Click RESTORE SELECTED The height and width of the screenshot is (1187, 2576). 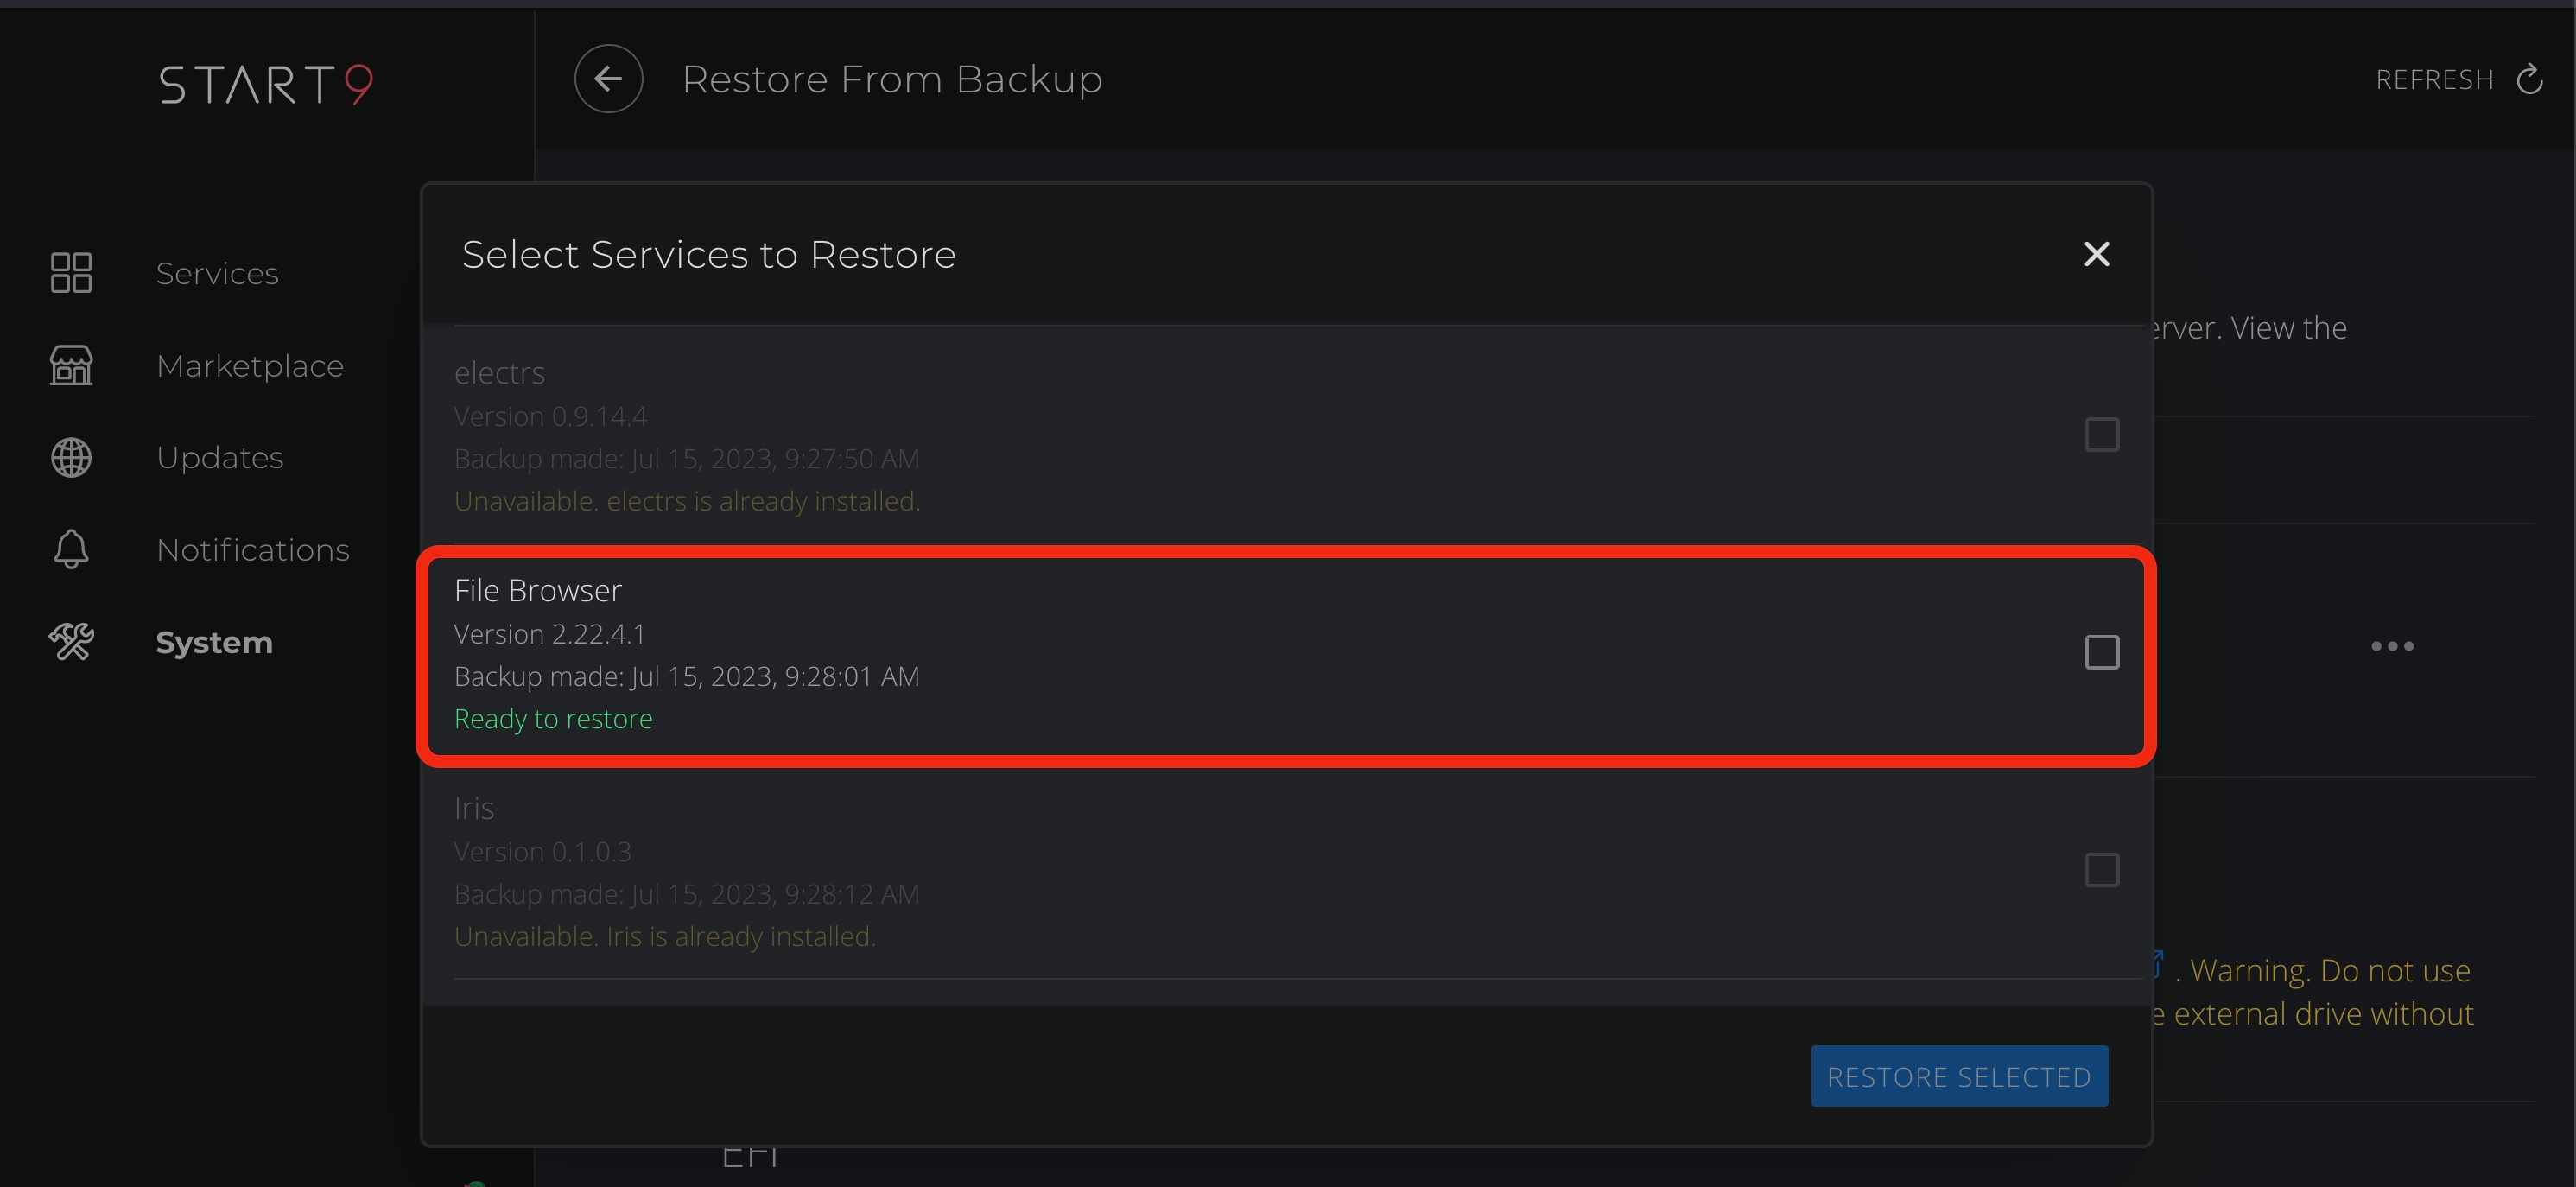[1958, 1076]
